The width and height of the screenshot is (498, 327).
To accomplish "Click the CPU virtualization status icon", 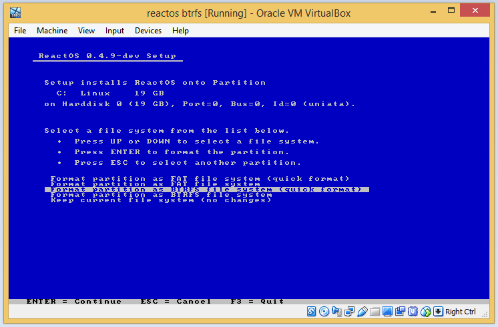I will pos(413,312).
